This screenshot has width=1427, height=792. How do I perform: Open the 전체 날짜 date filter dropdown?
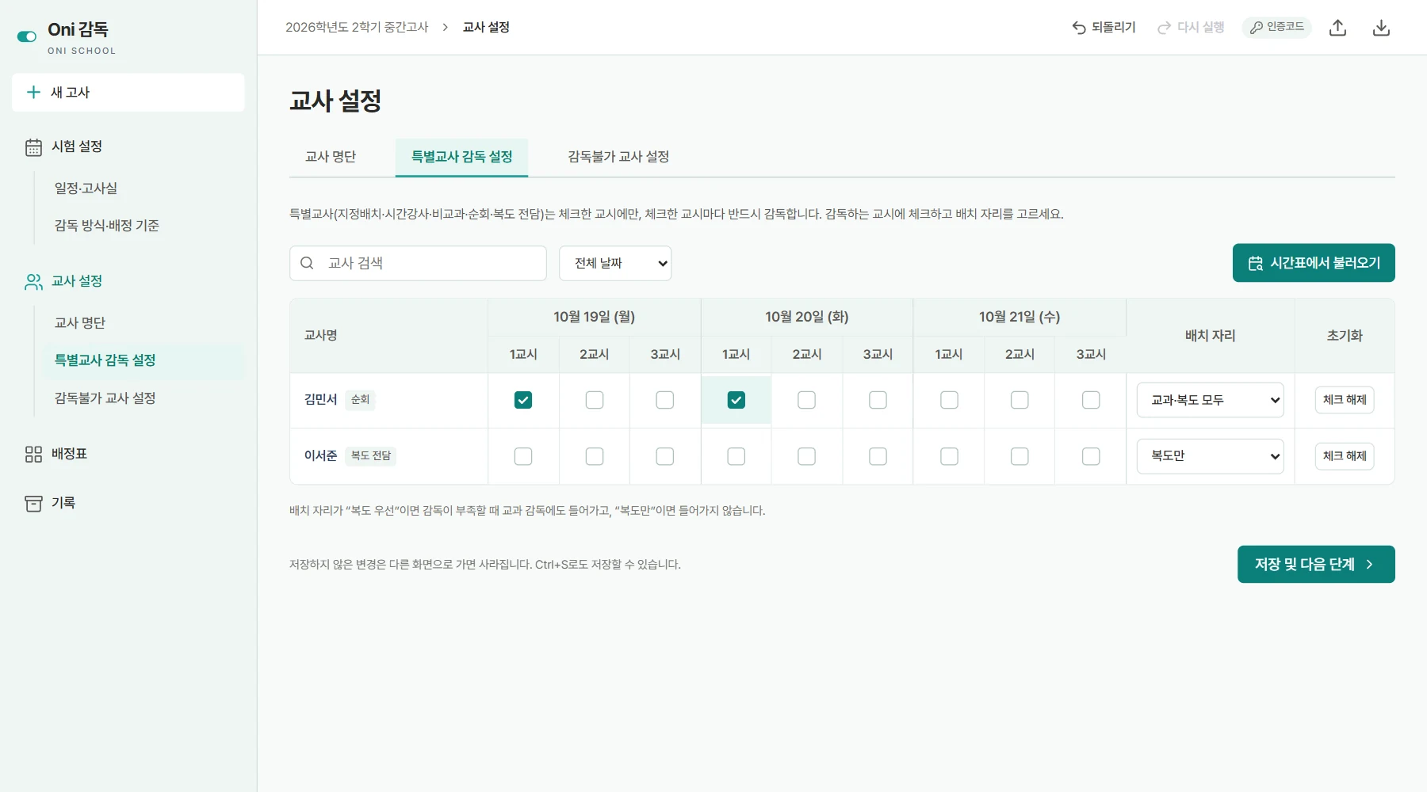click(x=615, y=263)
